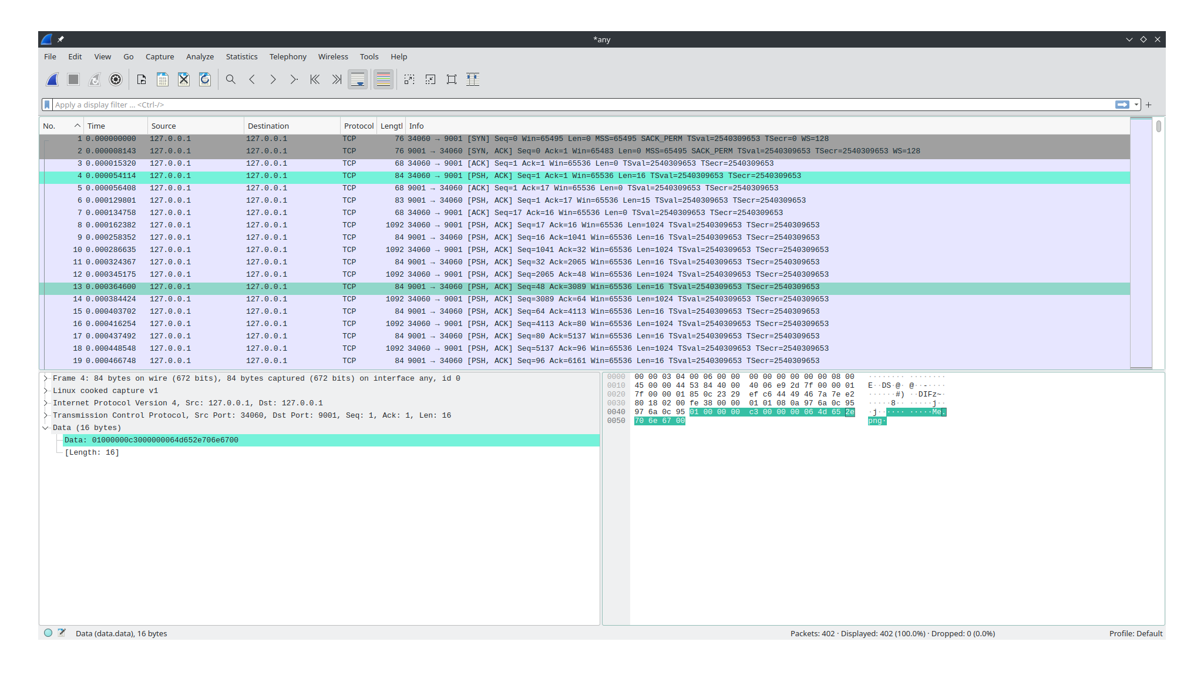The height and width of the screenshot is (685, 1204).
Task: Click in the display filter input field
Action: coord(583,105)
